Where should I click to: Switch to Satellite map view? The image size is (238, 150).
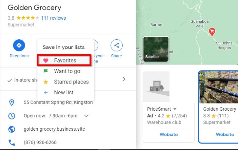[156, 50]
